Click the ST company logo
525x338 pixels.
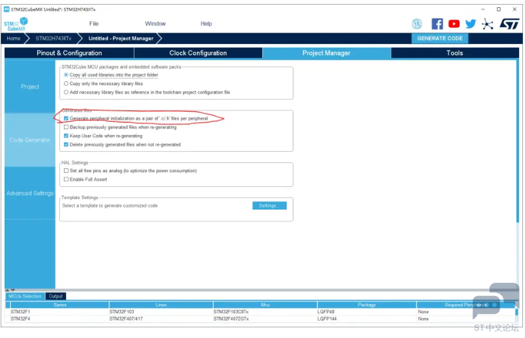509,24
